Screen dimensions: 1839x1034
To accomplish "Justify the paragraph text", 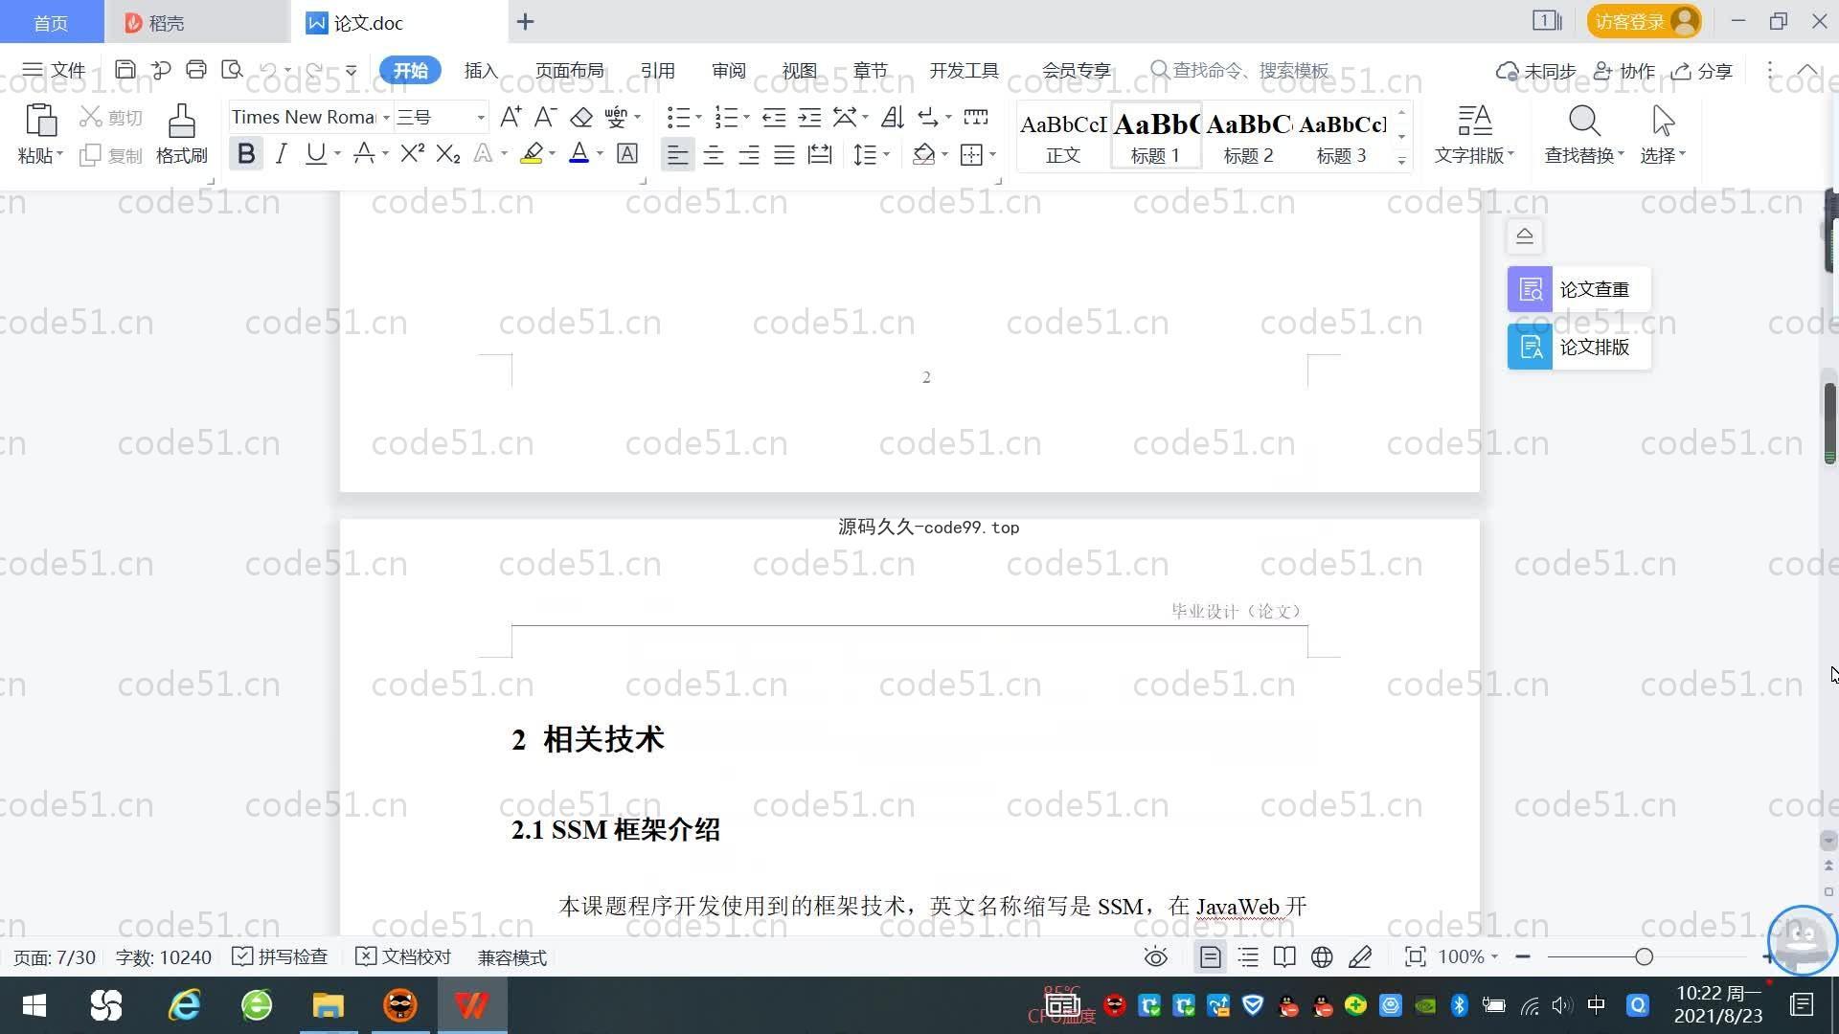I will click(x=784, y=154).
